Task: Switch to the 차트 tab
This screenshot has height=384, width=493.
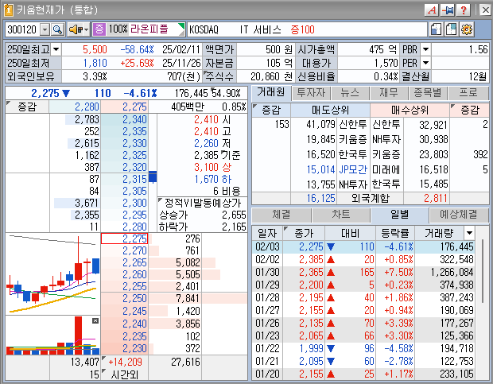Action: click(x=341, y=215)
